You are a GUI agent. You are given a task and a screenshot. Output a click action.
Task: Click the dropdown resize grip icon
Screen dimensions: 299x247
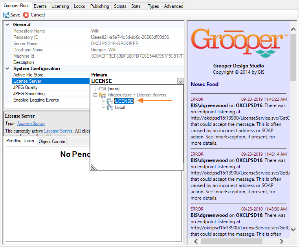tap(94, 167)
